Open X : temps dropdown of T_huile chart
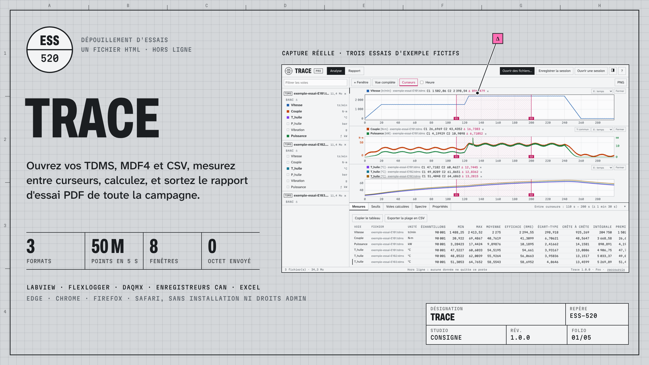This screenshot has height=365, width=649. [602, 168]
